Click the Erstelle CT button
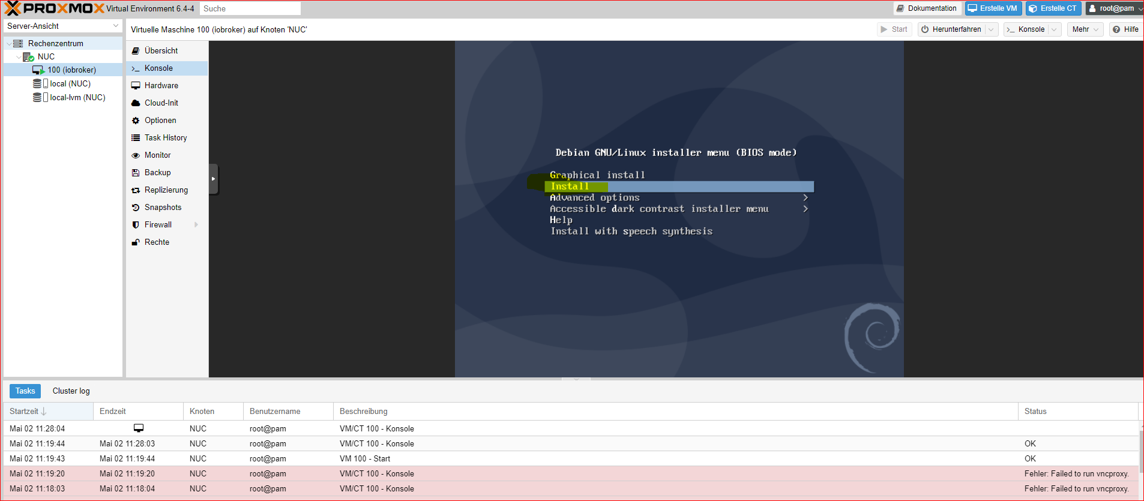This screenshot has height=501, width=1144. 1053,8
